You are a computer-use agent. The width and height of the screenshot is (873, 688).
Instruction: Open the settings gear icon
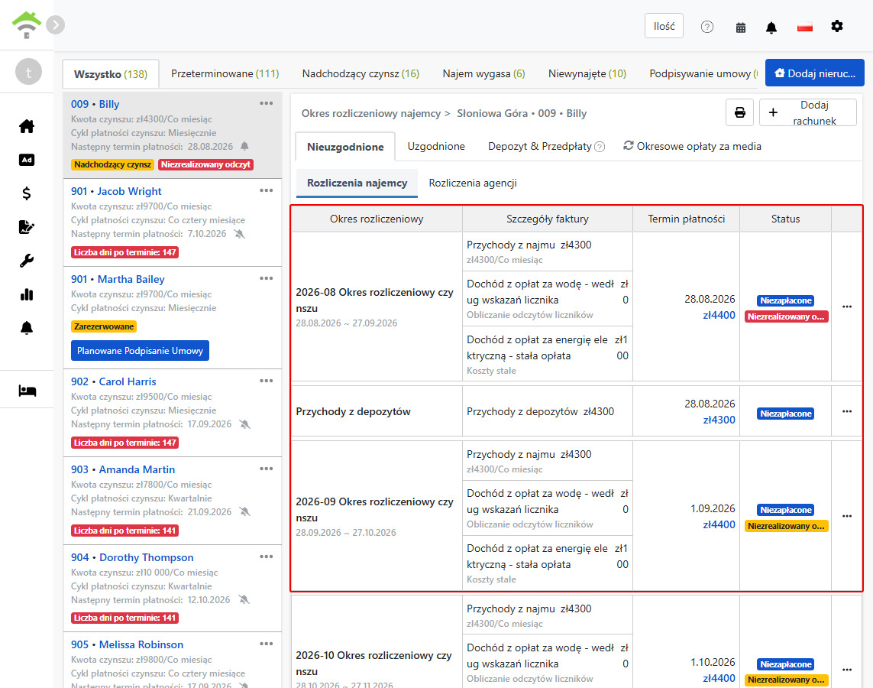(x=837, y=26)
